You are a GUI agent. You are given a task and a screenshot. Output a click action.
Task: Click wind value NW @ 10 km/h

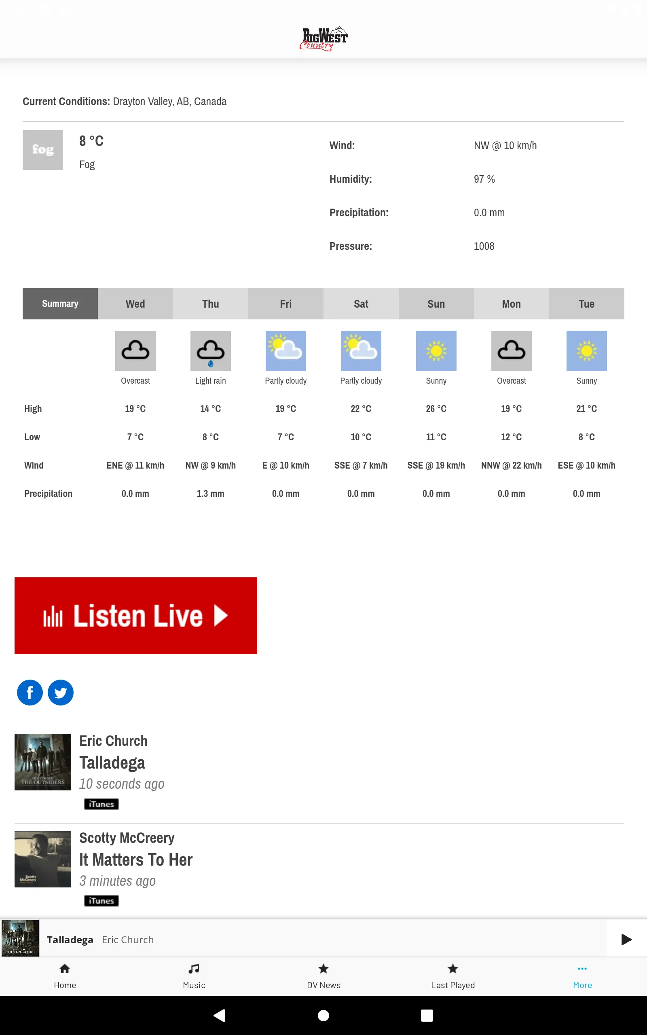point(505,146)
